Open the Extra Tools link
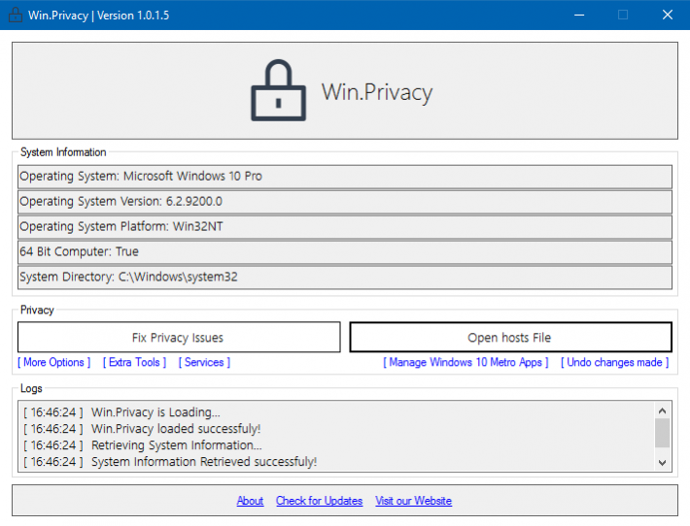Image resolution: width=690 pixels, height=526 pixels. coord(135,362)
